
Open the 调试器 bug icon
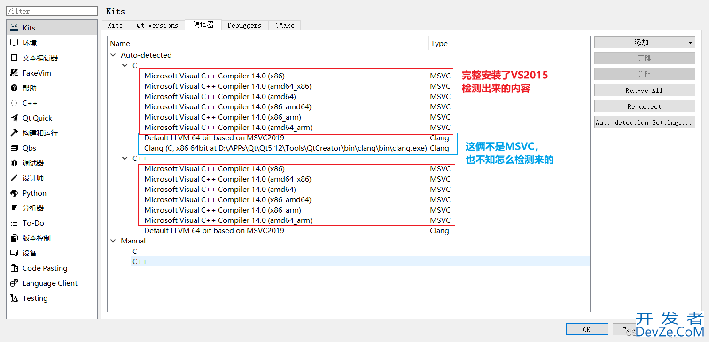pos(14,163)
